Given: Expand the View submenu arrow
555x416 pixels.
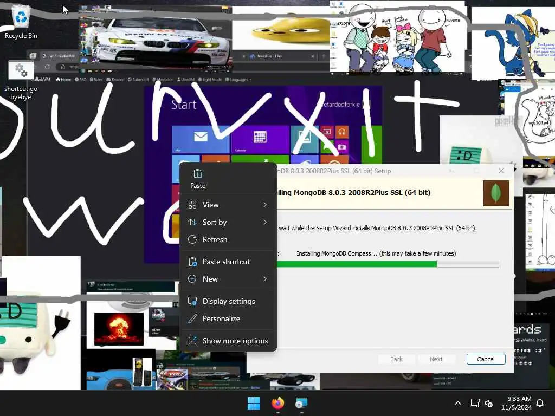Looking at the screenshot, I should (x=265, y=205).
